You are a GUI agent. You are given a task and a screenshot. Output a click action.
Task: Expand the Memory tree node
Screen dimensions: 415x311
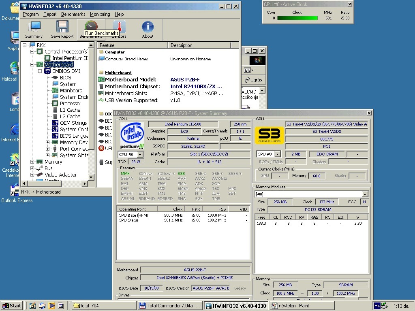pyautogui.click(x=32, y=162)
